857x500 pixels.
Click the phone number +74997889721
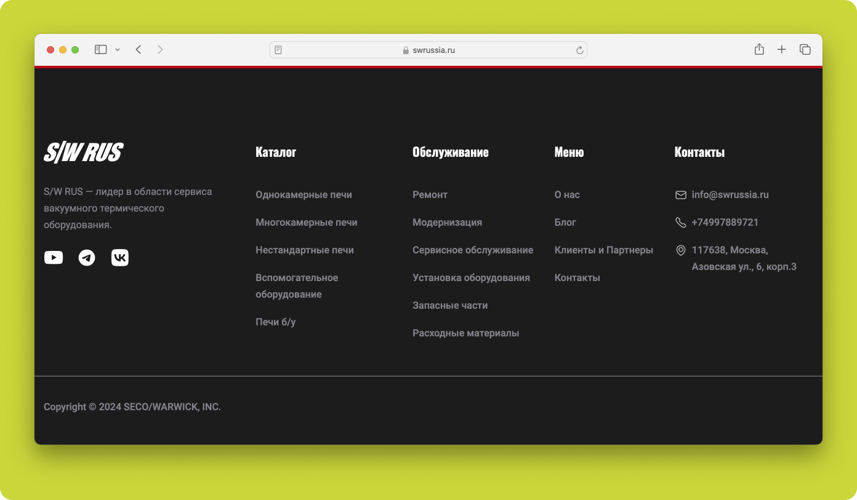725,223
